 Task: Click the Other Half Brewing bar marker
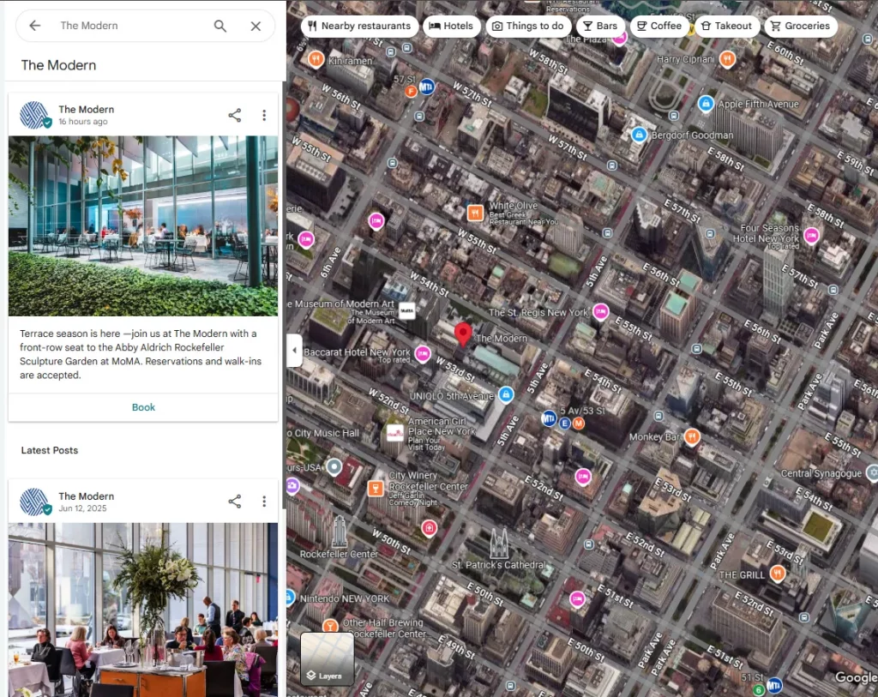(x=330, y=626)
